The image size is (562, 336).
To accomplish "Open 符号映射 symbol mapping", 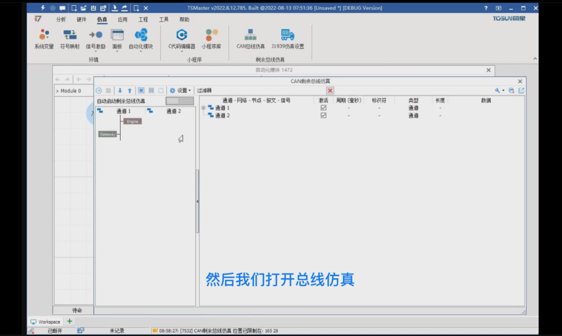I will pyautogui.click(x=70, y=40).
